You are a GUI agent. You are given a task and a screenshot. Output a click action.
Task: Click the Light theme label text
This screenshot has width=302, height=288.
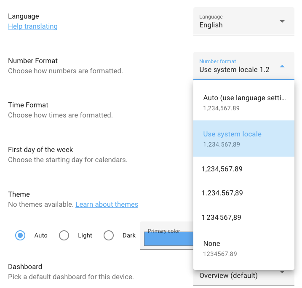85,235
